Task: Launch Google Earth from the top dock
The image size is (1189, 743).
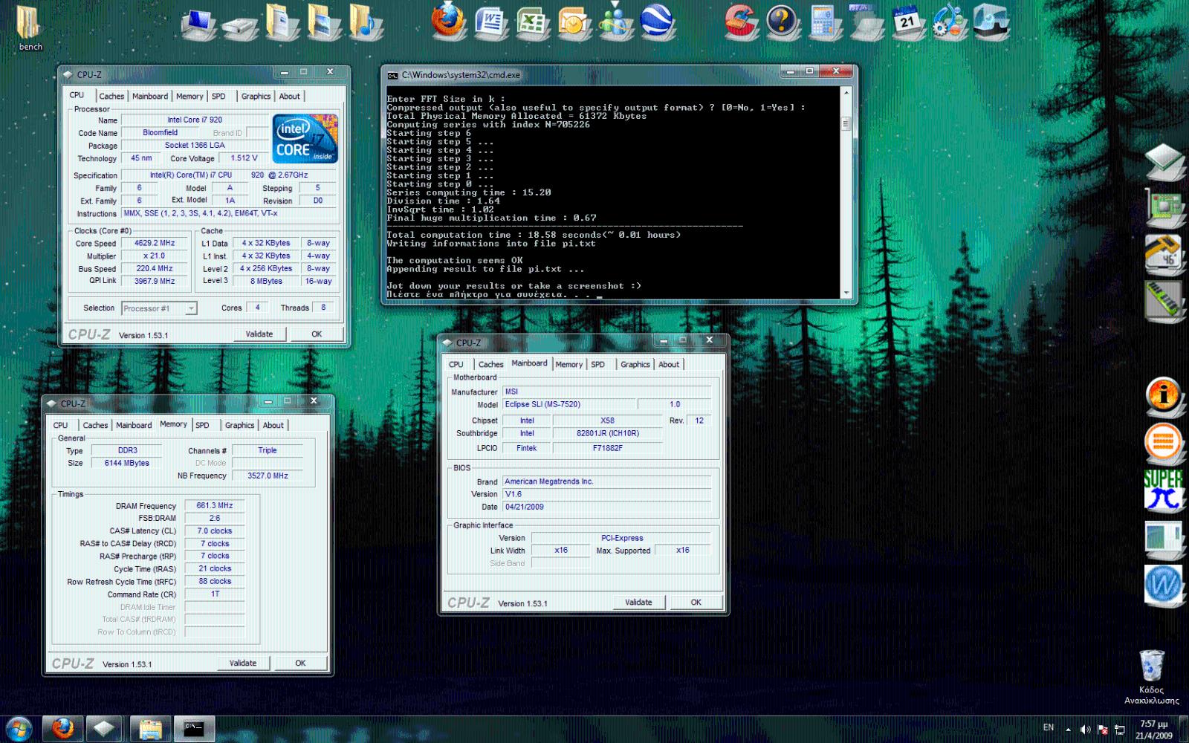Action: click(657, 21)
